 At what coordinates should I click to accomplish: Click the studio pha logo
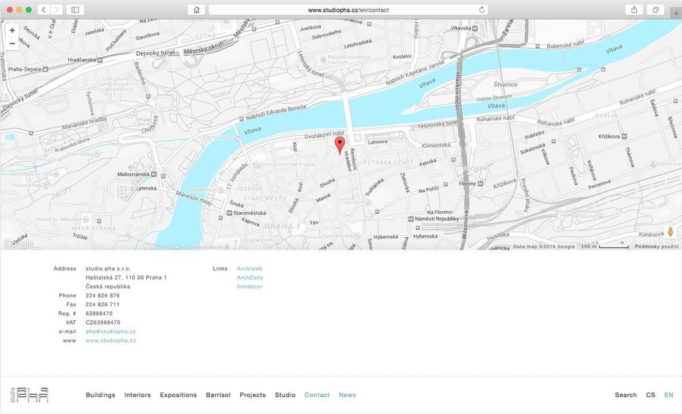[29, 394]
